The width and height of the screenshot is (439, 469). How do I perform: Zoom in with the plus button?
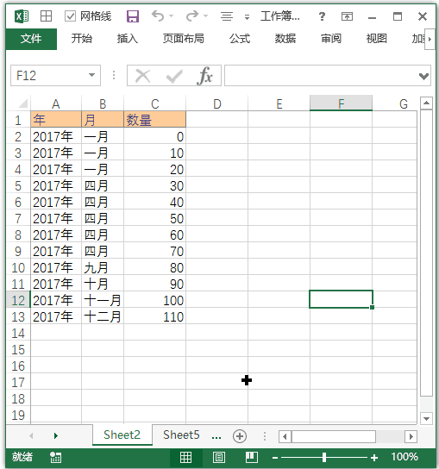[374, 457]
